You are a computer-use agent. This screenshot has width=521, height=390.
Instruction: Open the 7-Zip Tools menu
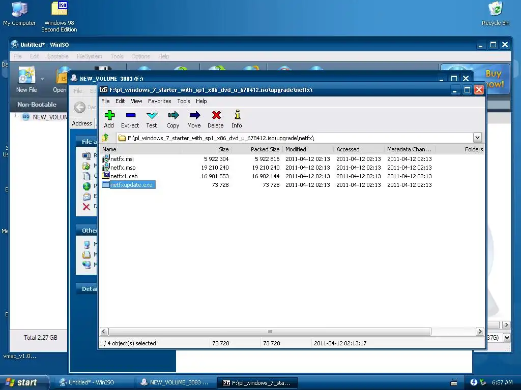[183, 101]
